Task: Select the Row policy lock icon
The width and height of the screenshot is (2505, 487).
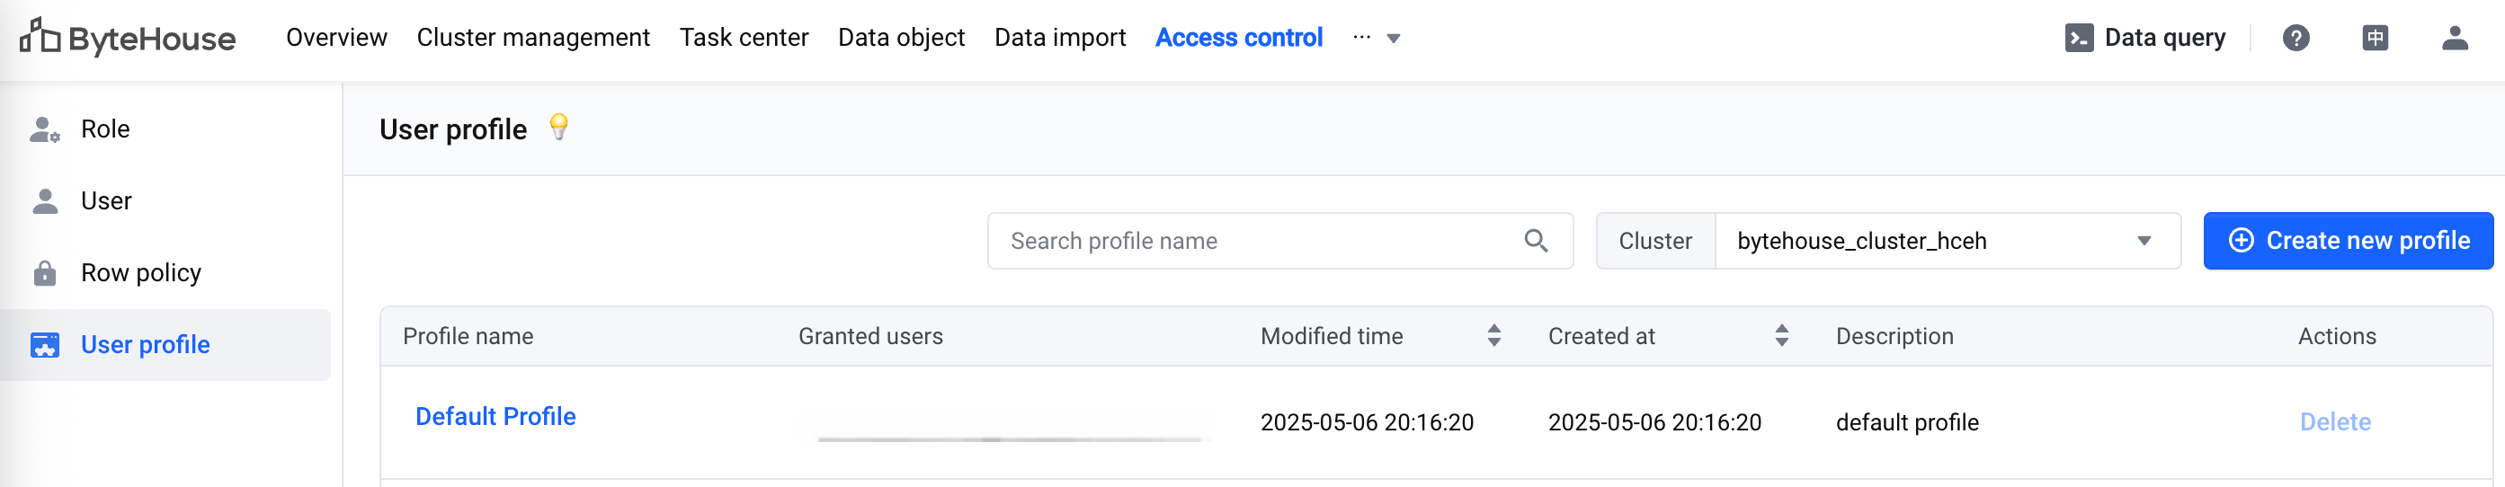Action: click(45, 273)
